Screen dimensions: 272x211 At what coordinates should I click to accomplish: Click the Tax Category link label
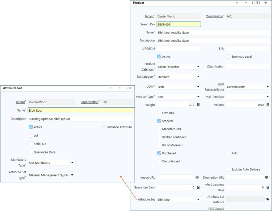click(x=145, y=77)
